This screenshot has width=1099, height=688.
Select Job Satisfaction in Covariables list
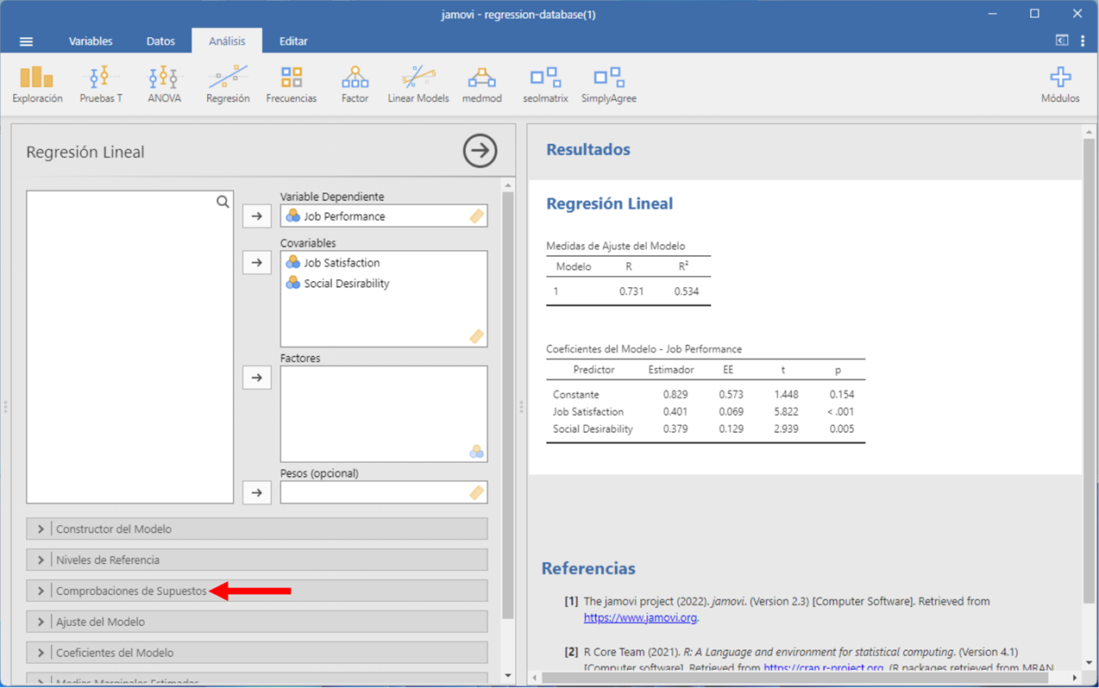click(x=342, y=263)
